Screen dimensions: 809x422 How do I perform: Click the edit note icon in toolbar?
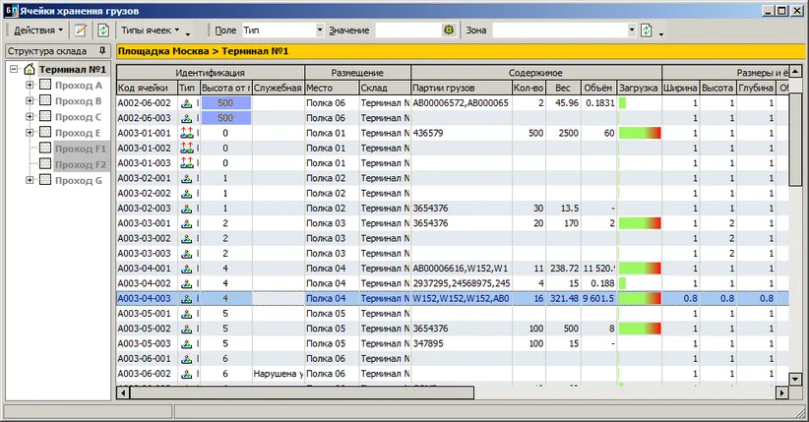click(81, 30)
